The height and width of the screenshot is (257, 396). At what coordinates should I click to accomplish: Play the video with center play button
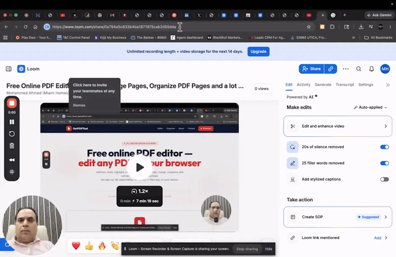pos(140,167)
